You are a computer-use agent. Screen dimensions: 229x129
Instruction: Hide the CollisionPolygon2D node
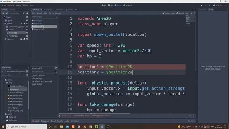pos(27,27)
